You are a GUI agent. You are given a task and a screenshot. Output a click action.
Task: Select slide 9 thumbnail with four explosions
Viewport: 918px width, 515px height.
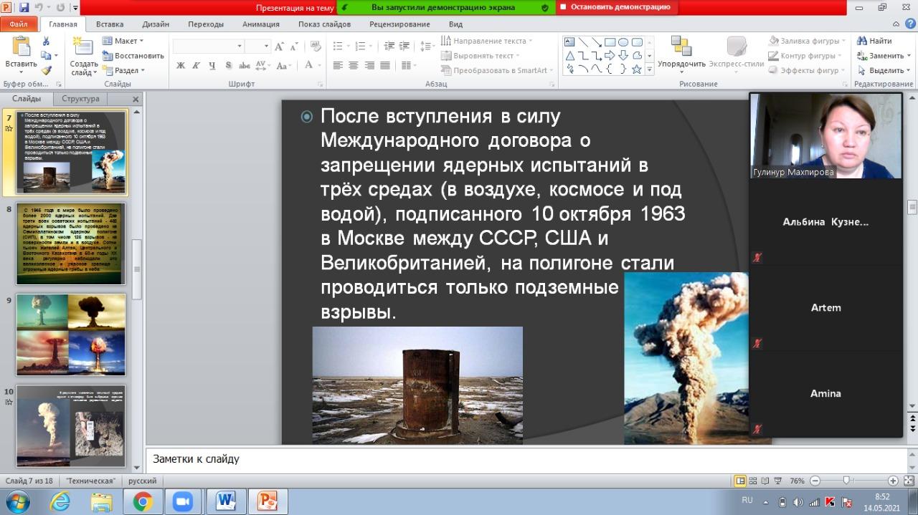[70, 334]
